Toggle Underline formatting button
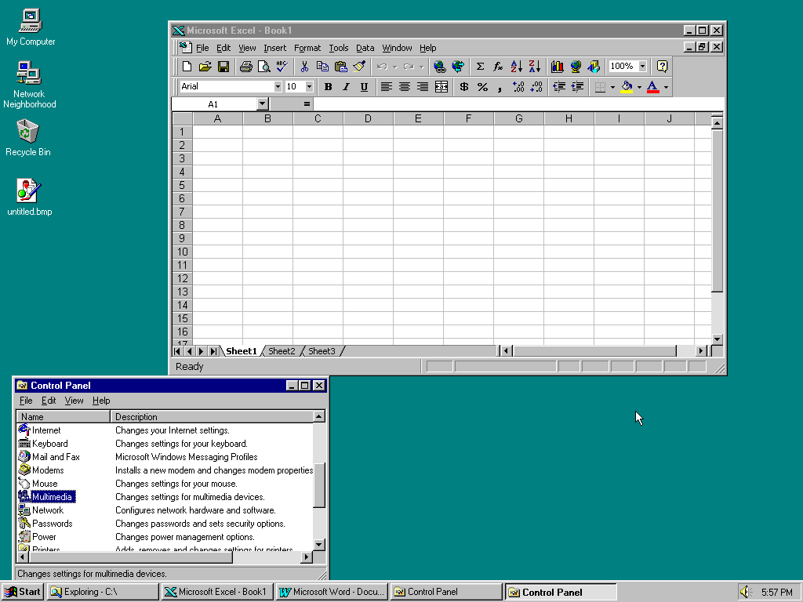The height and width of the screenshot is (602, 803). [364, 87]
